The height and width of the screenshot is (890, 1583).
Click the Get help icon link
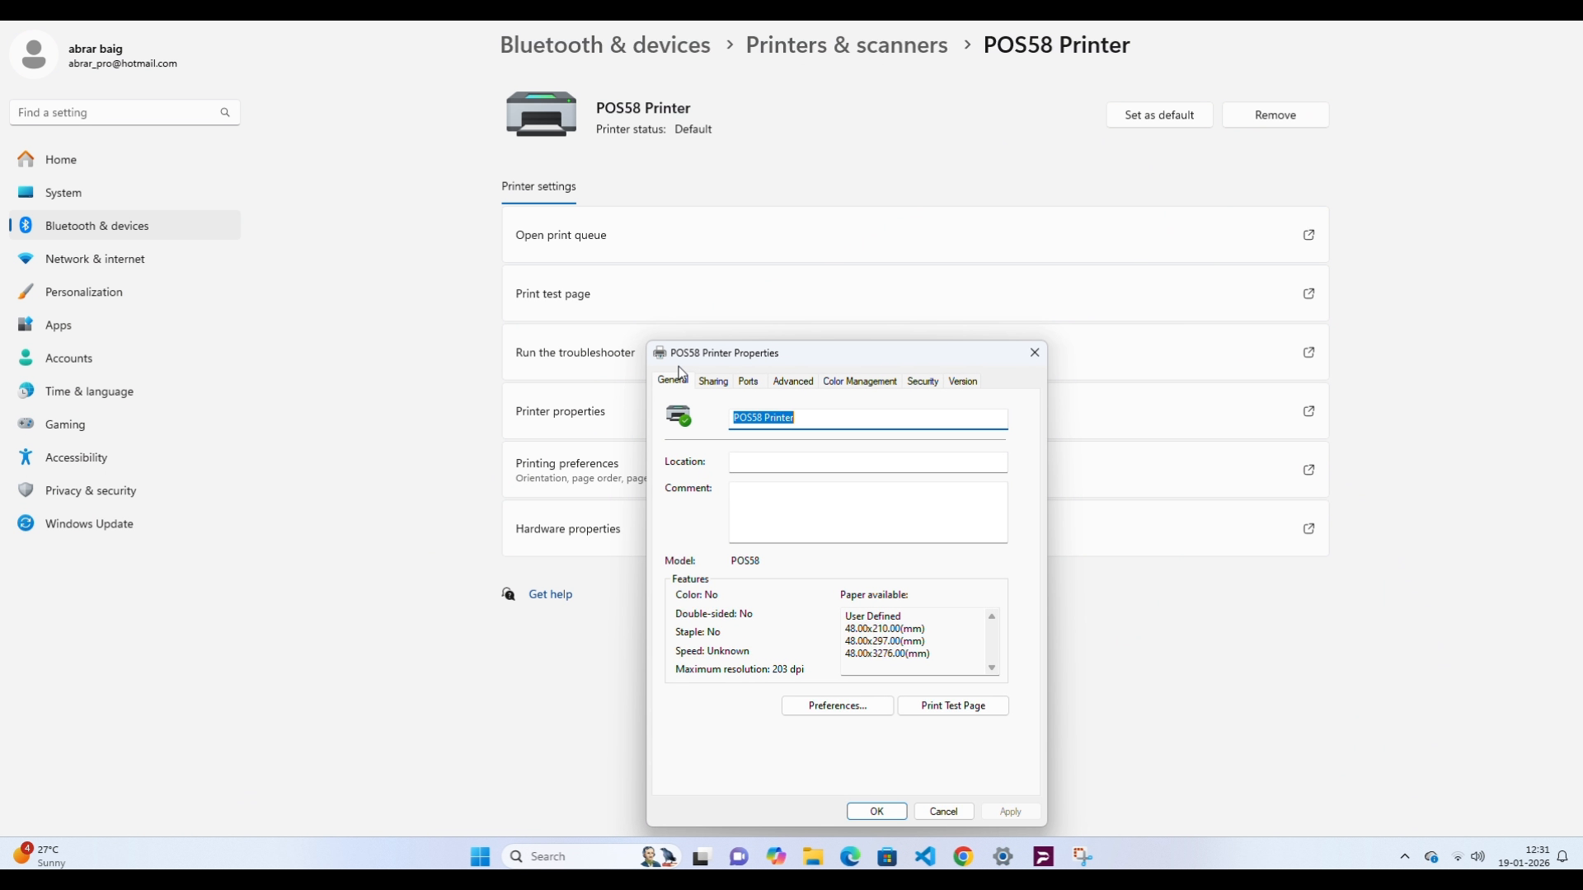pos(509,594)
